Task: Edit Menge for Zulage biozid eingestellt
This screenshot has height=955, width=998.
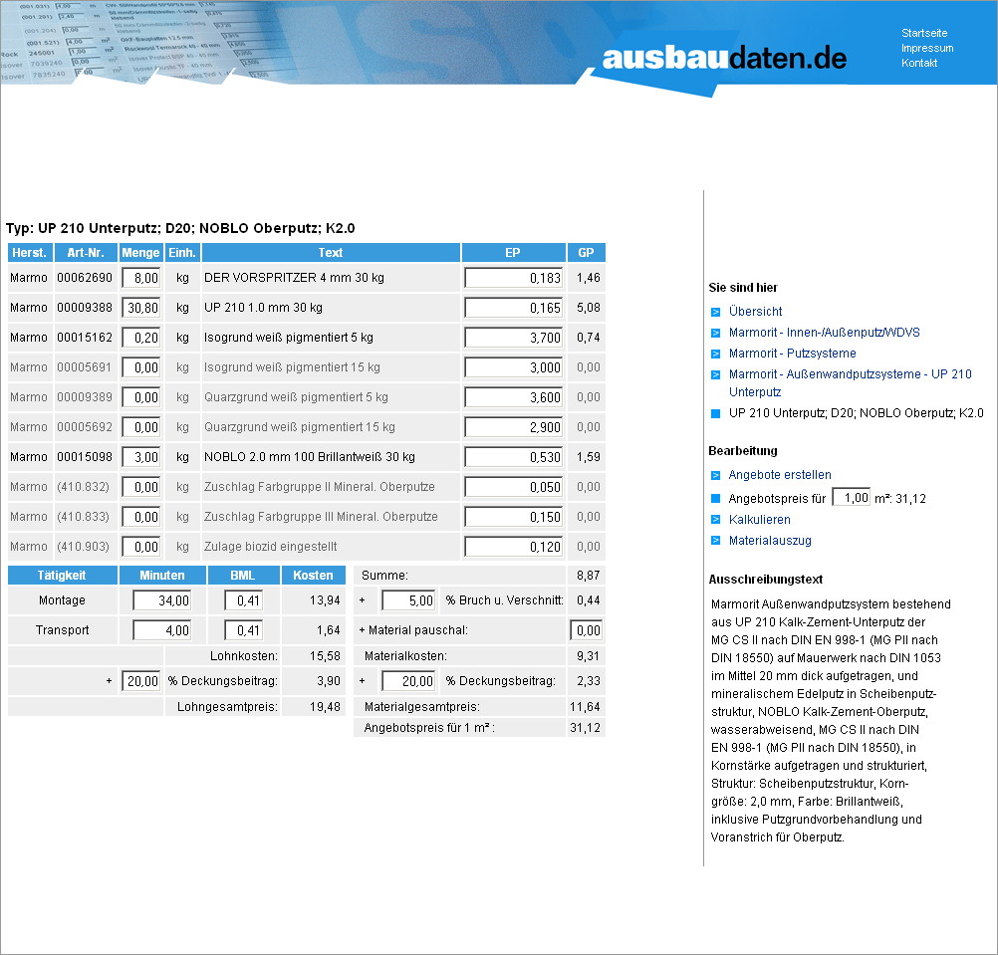Action: click(140, 547)
